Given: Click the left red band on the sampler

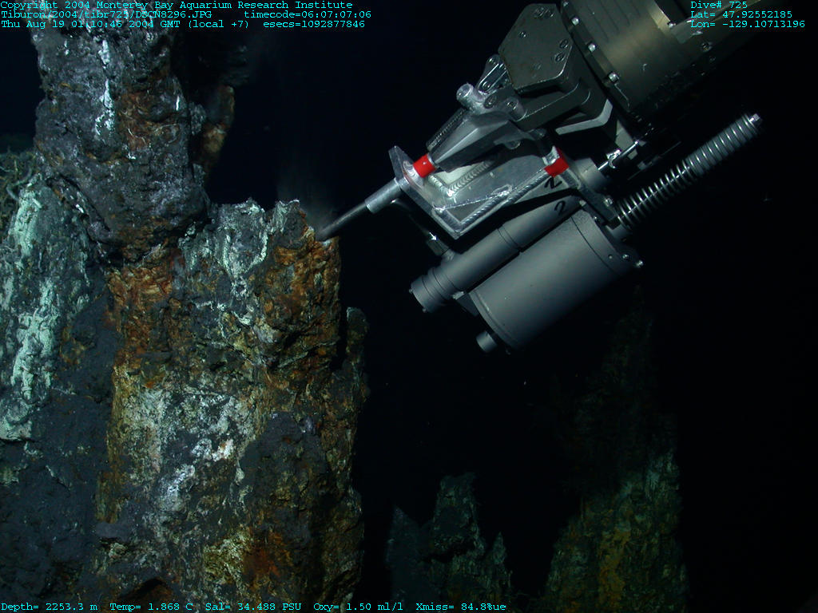Looking at the screenshot, I should click(423, 166).
